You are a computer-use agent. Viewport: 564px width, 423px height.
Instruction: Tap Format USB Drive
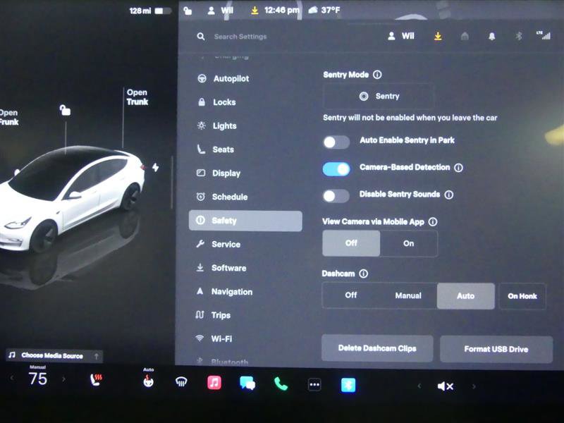pyautogui.click(x=495, y=349)
